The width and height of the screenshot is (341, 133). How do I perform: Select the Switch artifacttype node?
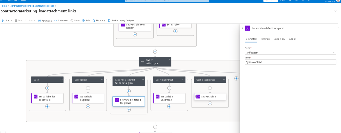(x=155, y=62)
